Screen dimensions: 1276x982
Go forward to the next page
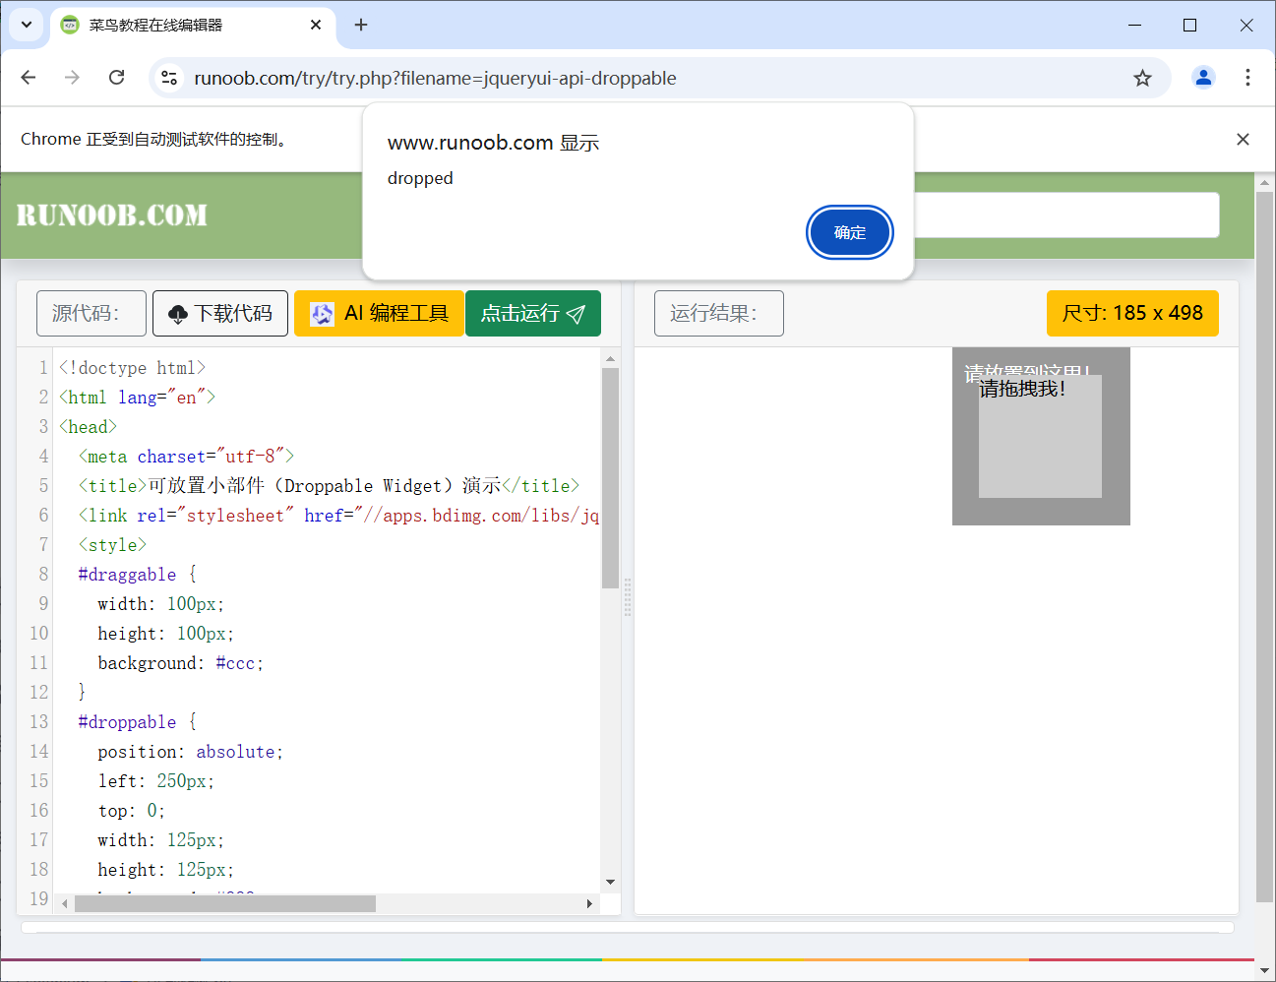(x=72, y=78)
